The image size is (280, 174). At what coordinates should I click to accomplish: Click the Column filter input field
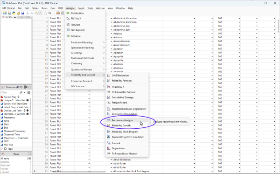click(10, 92)
